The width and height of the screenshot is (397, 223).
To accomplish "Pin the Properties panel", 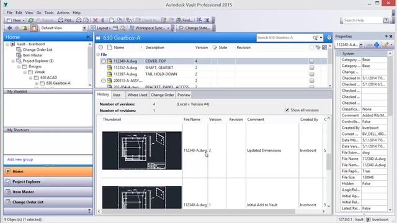I will coord(386,37).
